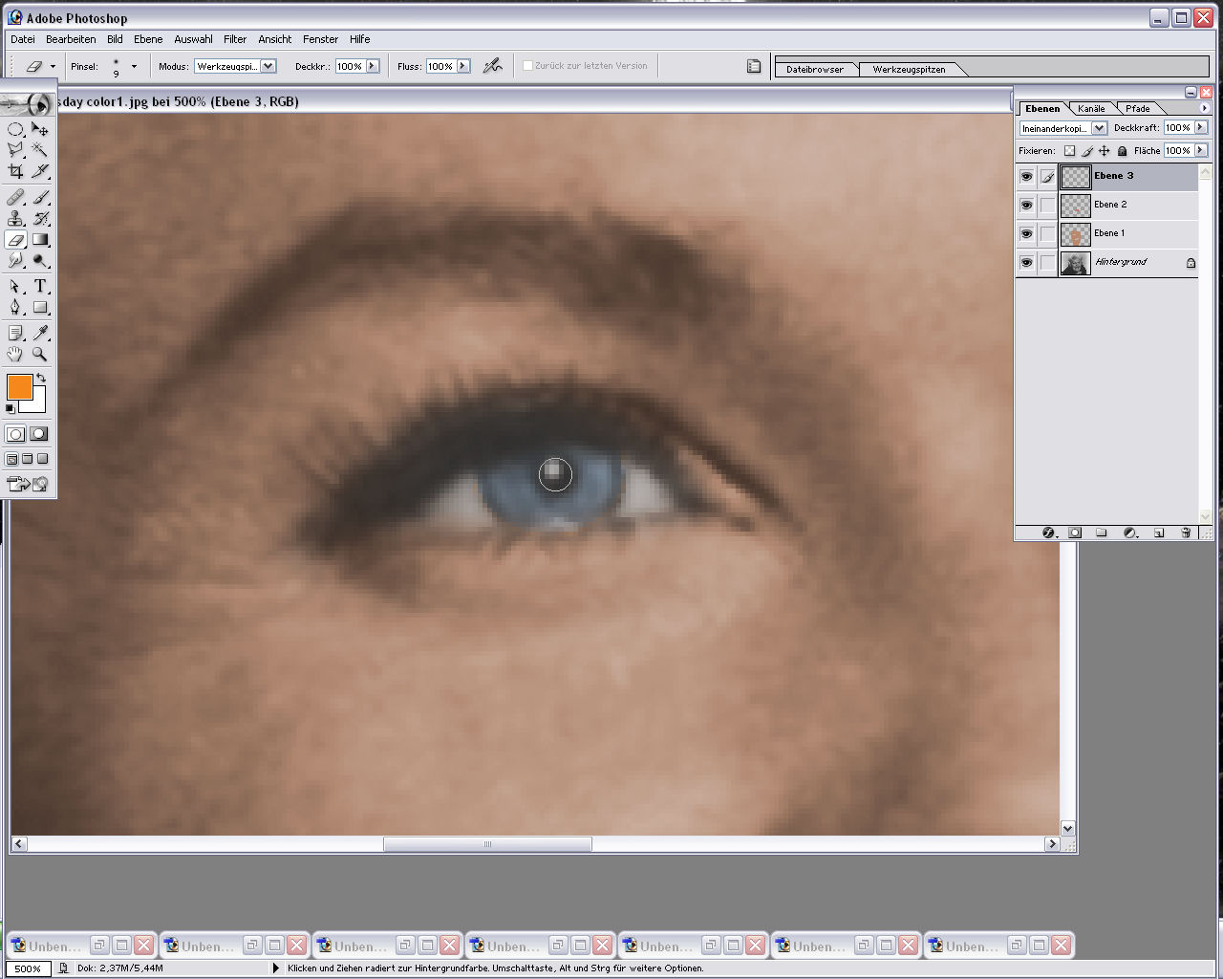Switch to the Kanäle tab
The width and height of the screenshot is (1223, 979).
point(1091,108)
